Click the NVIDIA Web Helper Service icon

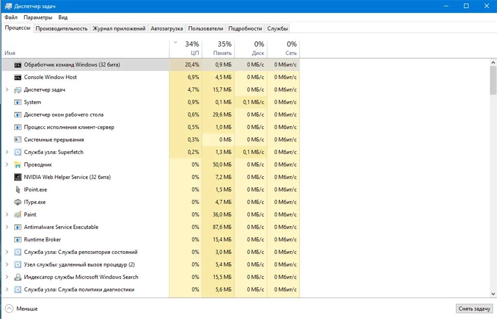[18, 177]
